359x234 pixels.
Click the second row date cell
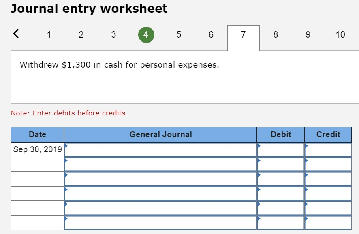coord(37,164)
